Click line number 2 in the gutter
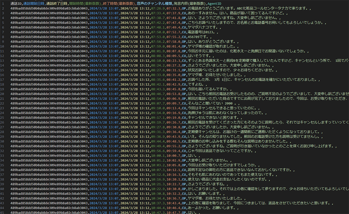Viewport: 349px width, 214px height. pyautogui.click(x=3, y=8)
